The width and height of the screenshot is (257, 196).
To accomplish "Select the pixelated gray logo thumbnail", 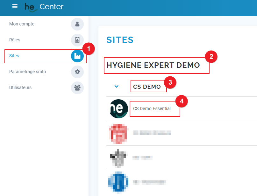I will point(118,158).
